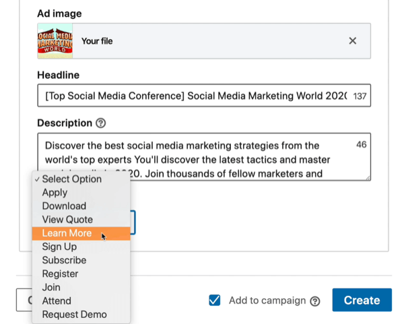Pick Subscribe from the call-to-action list

pos(81,260)
